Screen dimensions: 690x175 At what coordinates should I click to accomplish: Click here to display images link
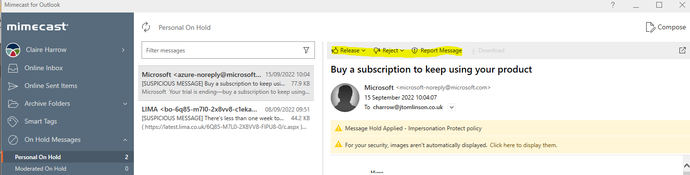click(x=524, y=145)
